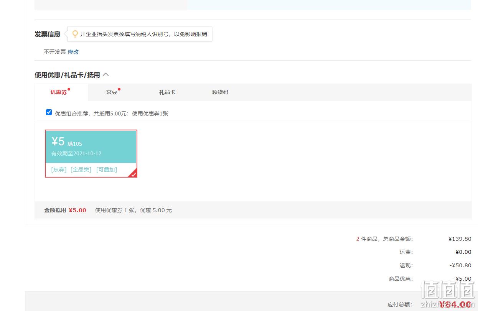Screen dimensions: 478x311
Task: Click the 返现 -¥50.80 value
Action: [460, 265]
